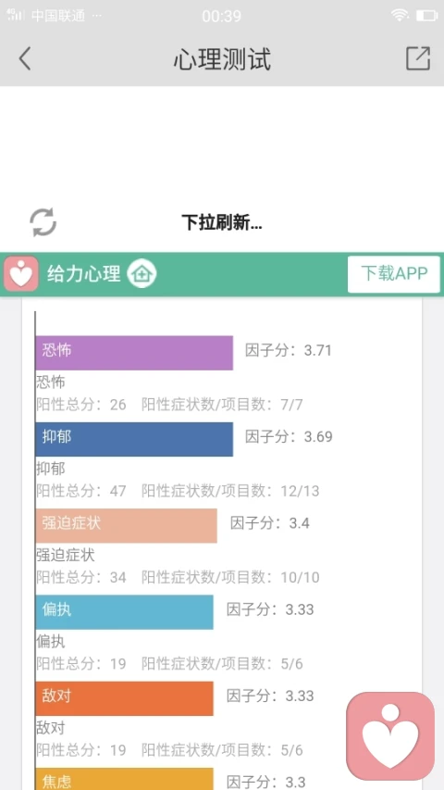The image size is (444, 790).
Task: Tap the floating pink heart app icon
Action: (390, 736)
